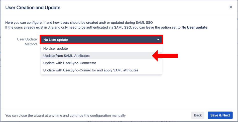
Task: Click the wizard footer hint text
Action: point(65,115)
